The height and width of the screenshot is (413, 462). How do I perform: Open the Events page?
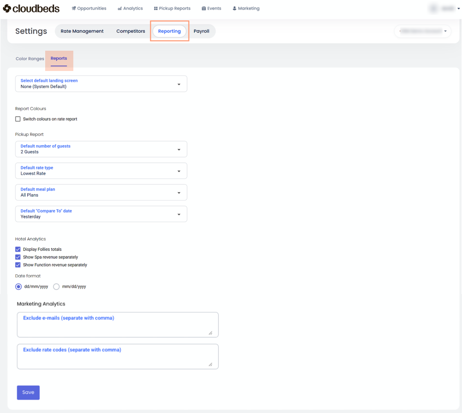click(x=211, y=8)
